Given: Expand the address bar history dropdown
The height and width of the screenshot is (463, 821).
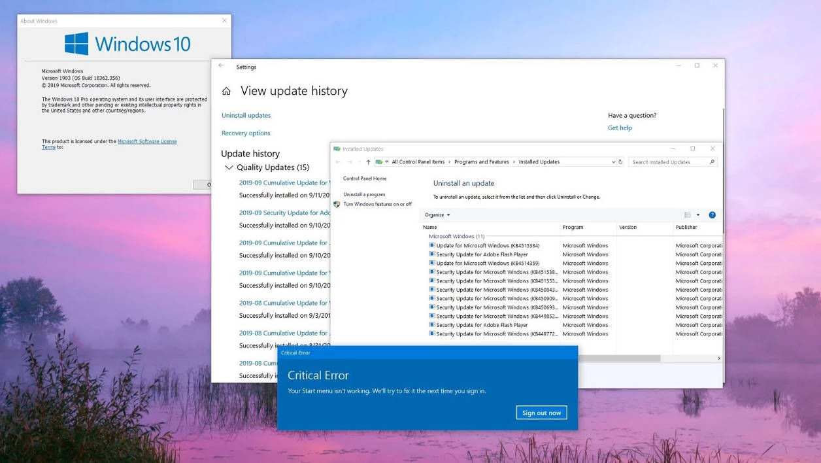Looking at the screenshot, I should 613,162.
